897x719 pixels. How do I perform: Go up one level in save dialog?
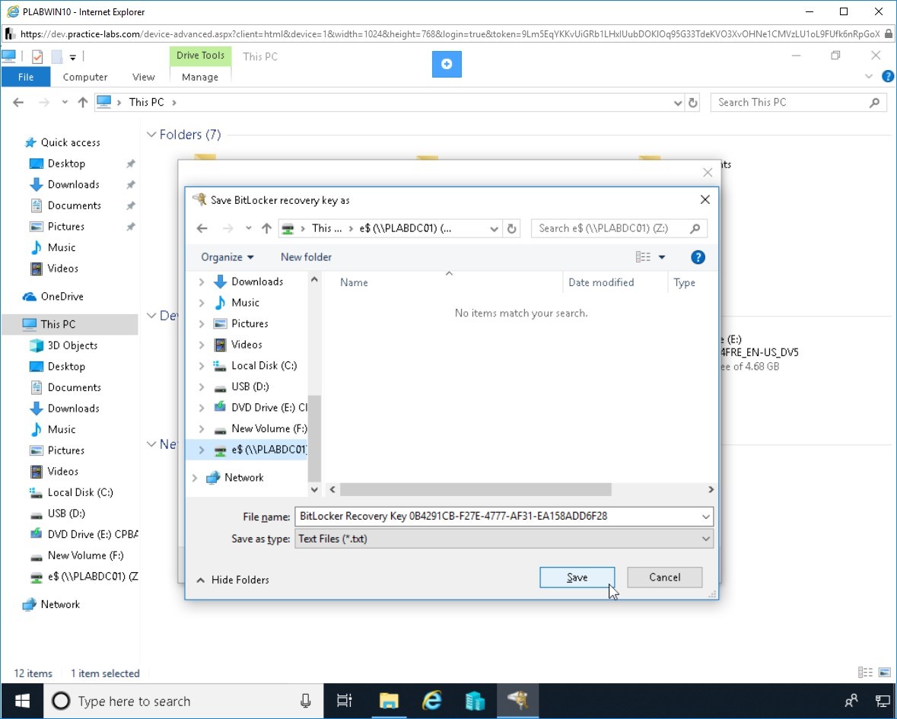point(266,228)
